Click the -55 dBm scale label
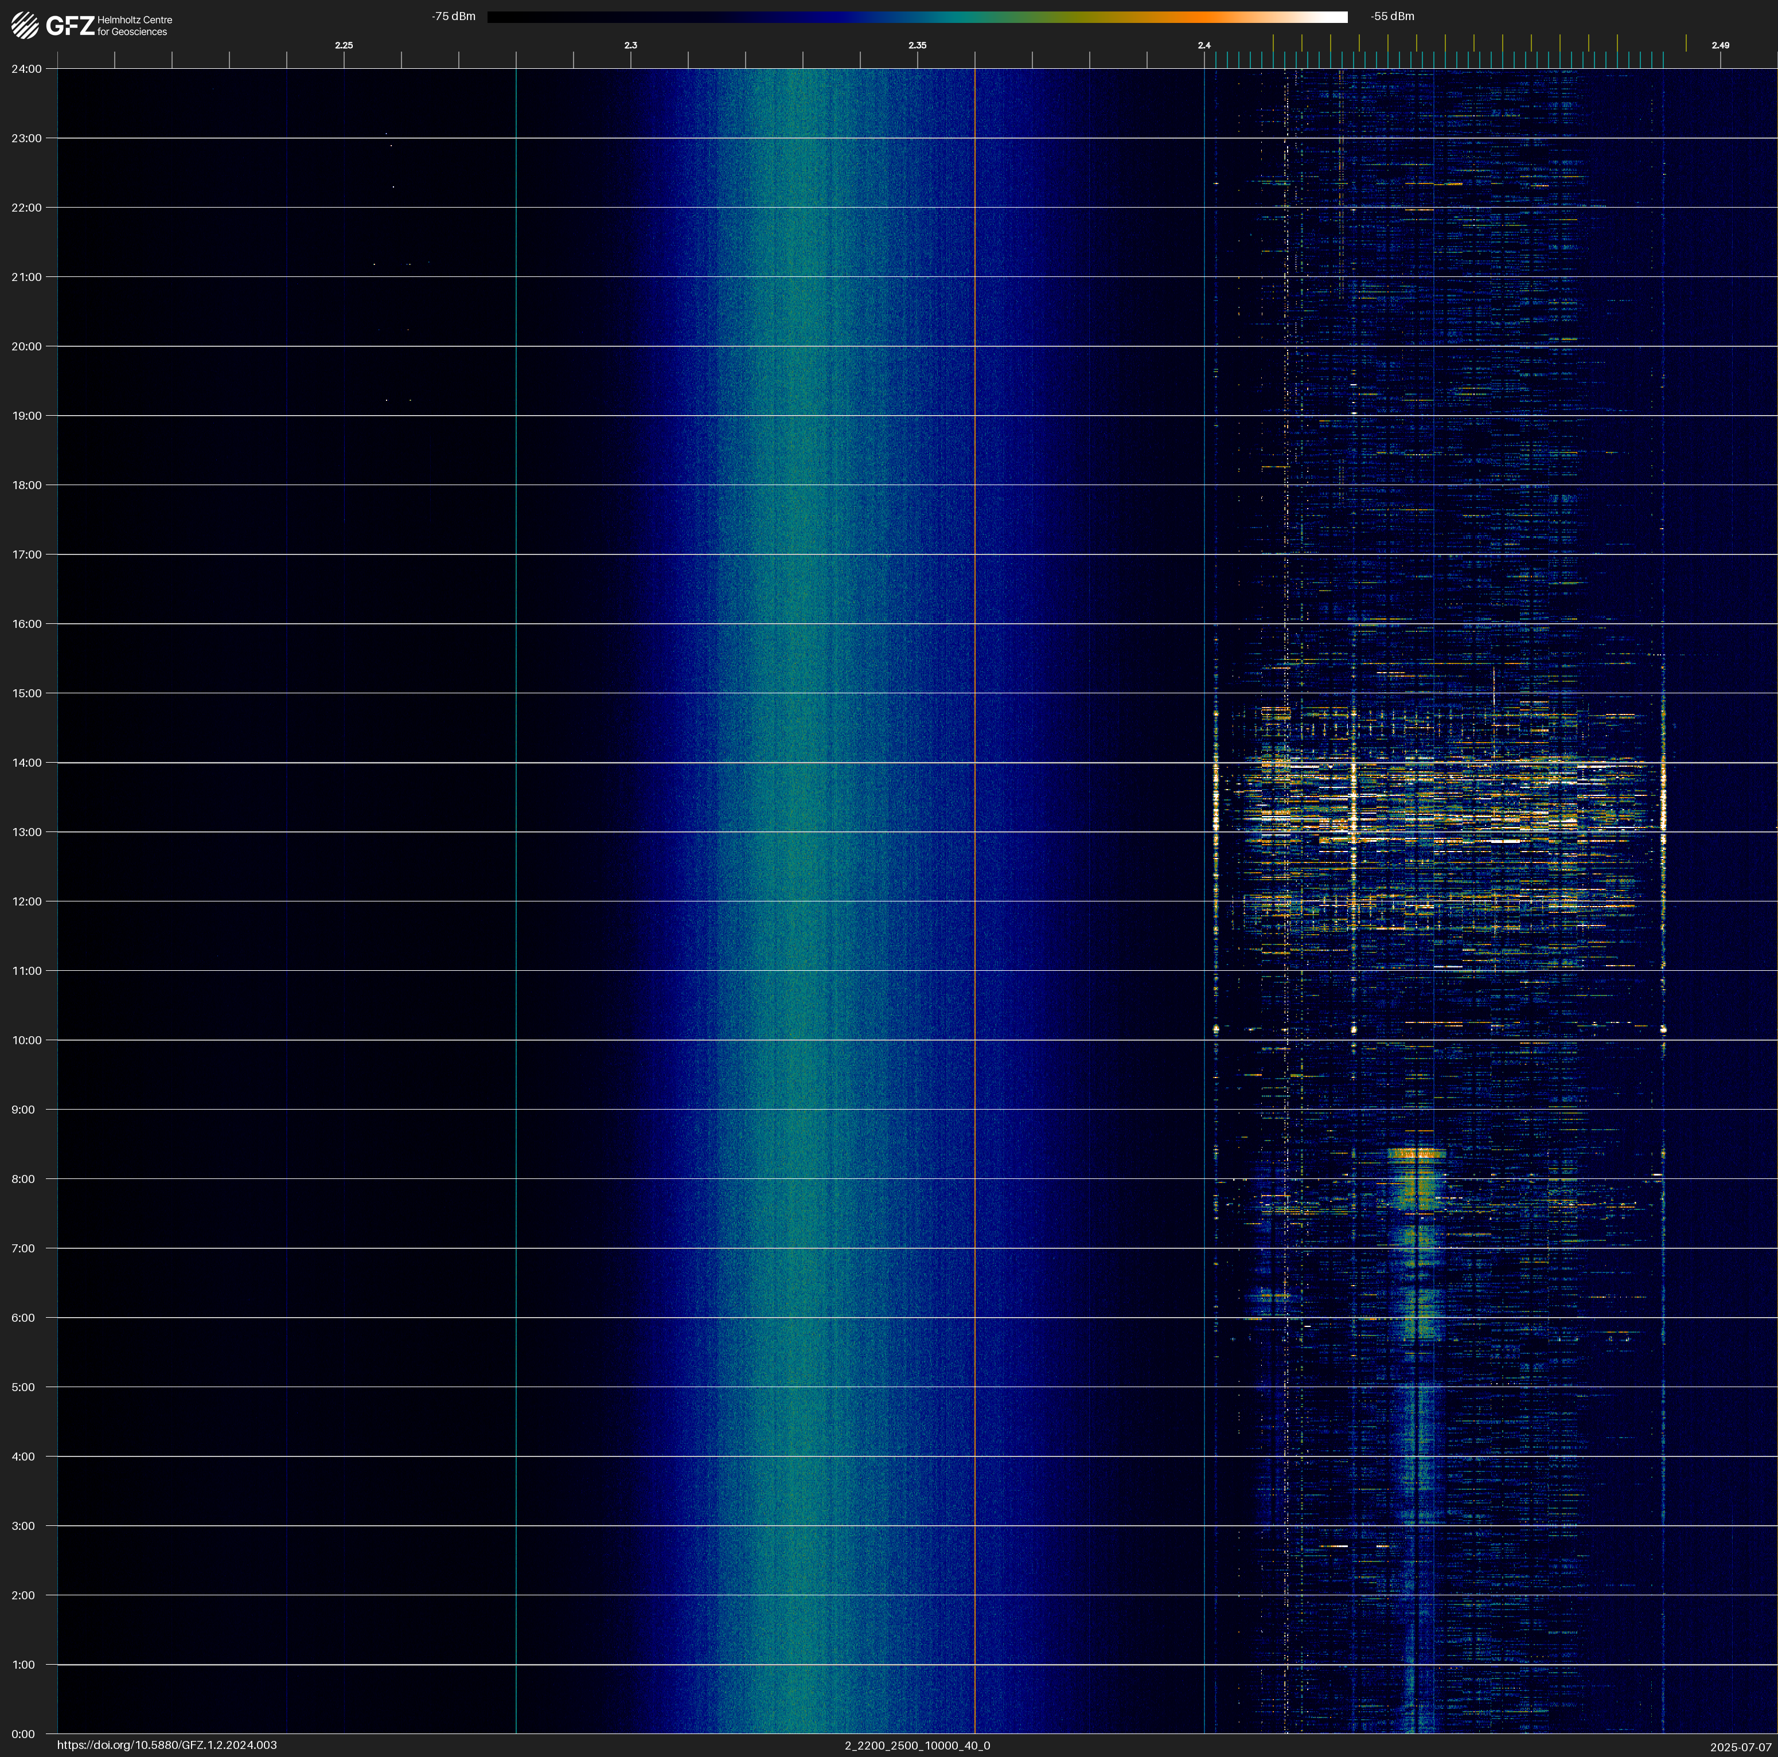The height and width of the screenshot is (1757, 1778). [x=1393, y=17]
